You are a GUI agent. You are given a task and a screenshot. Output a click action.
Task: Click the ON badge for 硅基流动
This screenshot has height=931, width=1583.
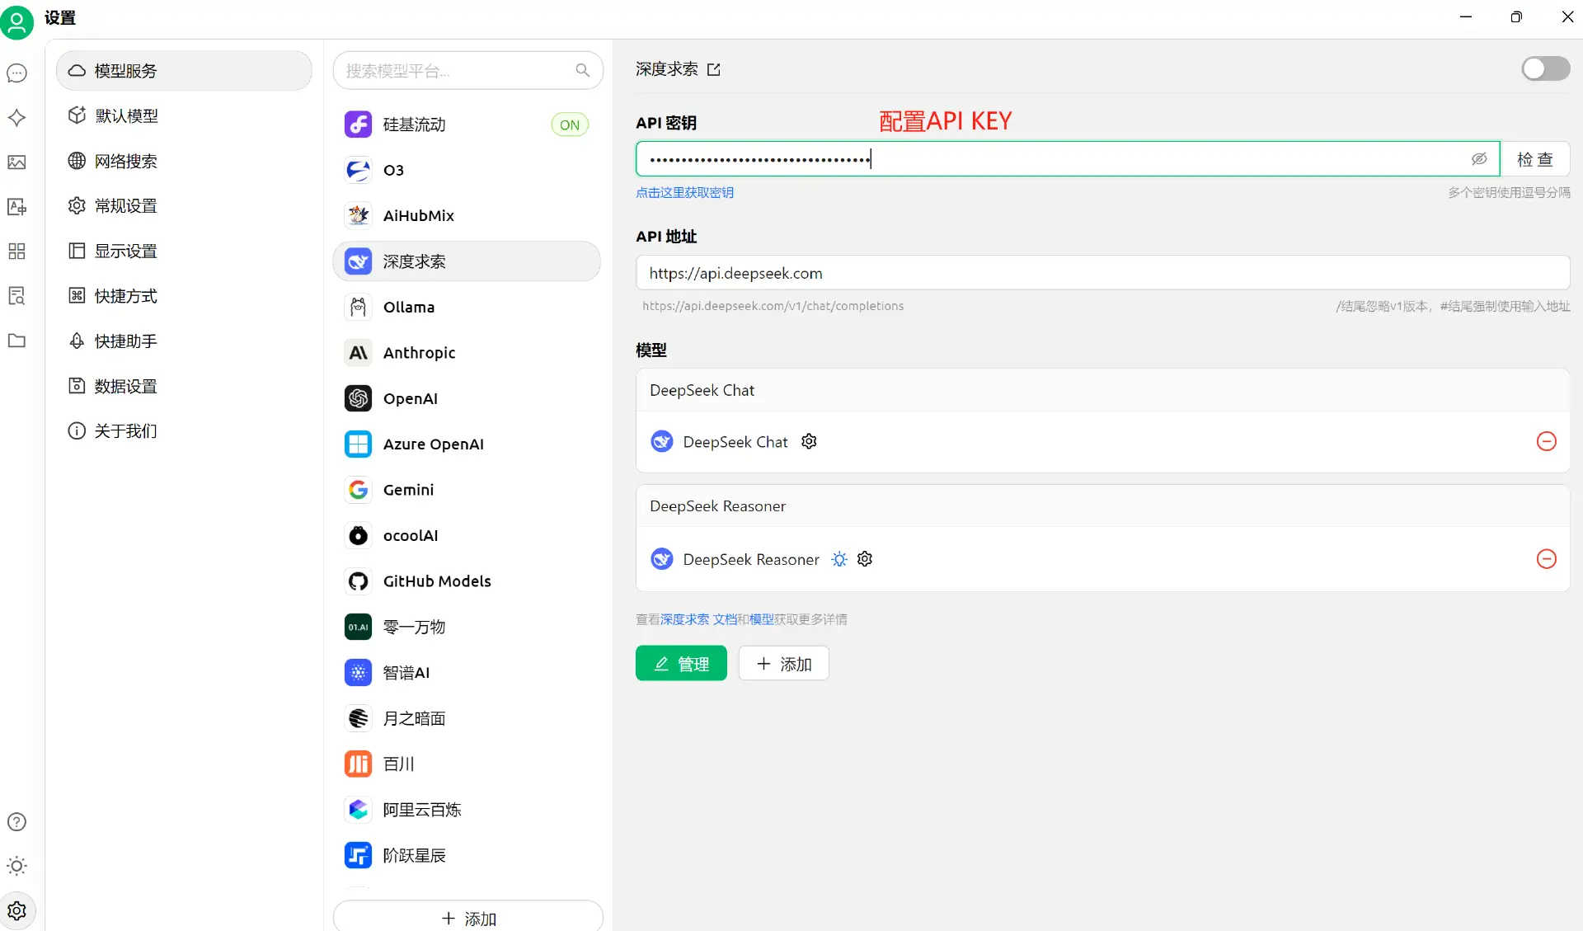coord(570,125)
